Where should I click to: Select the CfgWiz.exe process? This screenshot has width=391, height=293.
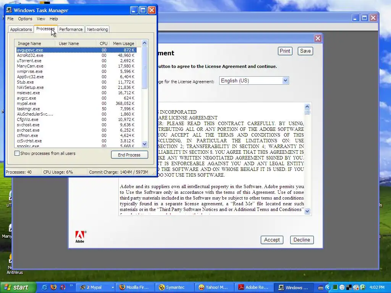(76, 119)
